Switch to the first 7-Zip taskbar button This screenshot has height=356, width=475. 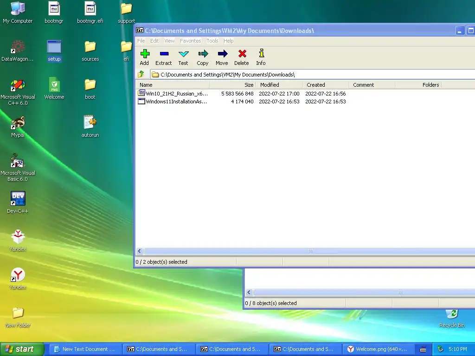tap(158, 349)
